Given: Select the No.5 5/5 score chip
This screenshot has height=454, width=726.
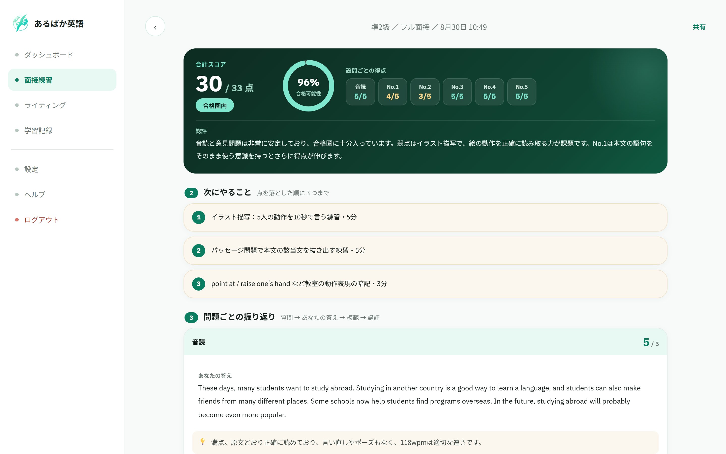Looking at the screenshot, I should (522, 92).
